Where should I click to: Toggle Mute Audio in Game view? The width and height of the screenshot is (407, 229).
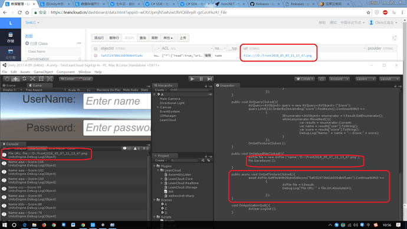[130, 90]
